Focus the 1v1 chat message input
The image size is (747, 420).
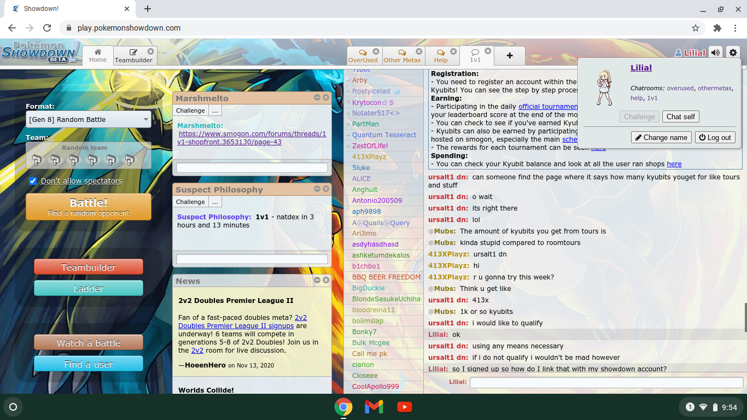(x=606, y=382)
